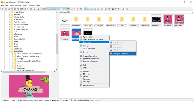Expand the Shorts subfolder tree node
The height and width of the screenshot is (102, 194).
point(12,66)
